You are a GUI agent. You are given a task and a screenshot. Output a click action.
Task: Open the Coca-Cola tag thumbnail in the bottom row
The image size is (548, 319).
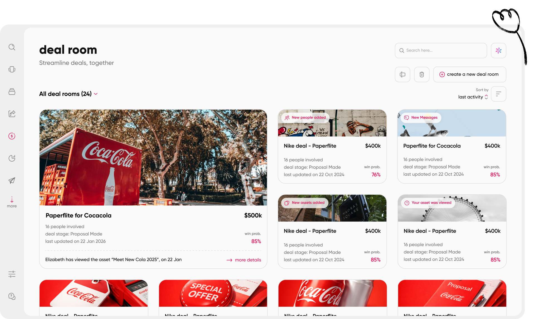tap(94, 293)
